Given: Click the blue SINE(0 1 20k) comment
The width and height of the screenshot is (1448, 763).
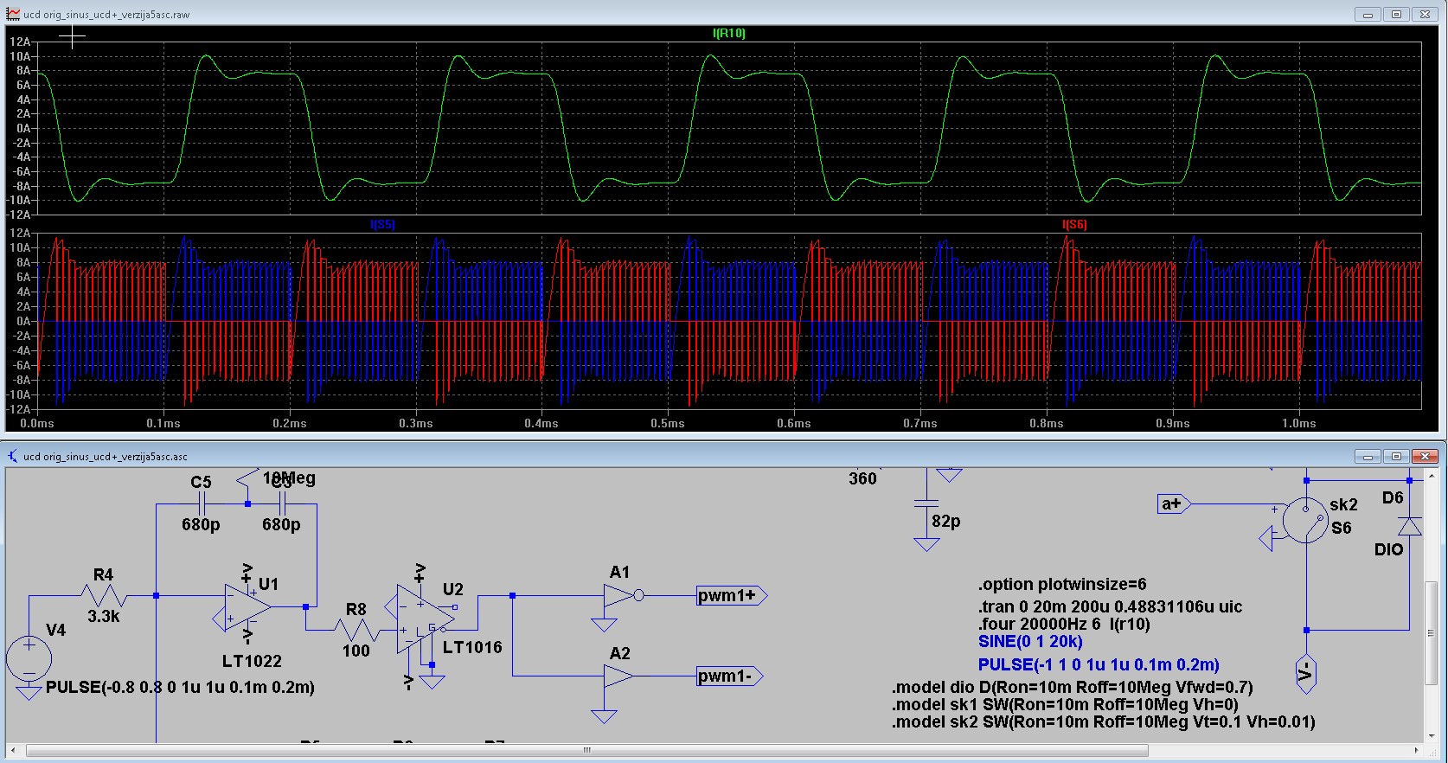Looking at the screenshot, I should point(1030,642).
